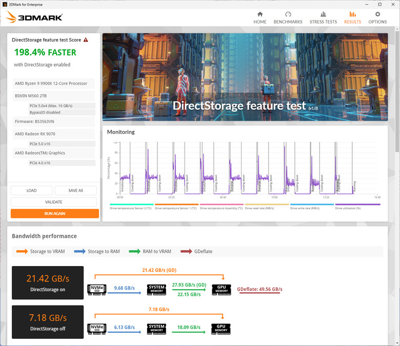The width and height of the screenshot is (400, 346).
Task: Click the 198.4% FASTER score text
Action: [45, 52]
